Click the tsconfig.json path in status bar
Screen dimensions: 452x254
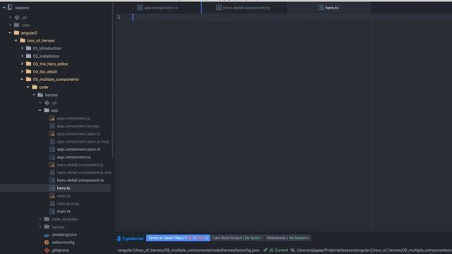coord(188,250)
